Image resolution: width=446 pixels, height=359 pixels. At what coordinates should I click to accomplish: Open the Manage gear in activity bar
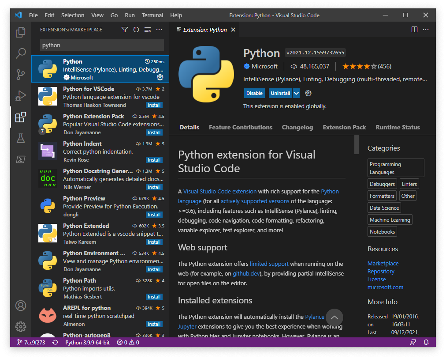coord(20,327)
